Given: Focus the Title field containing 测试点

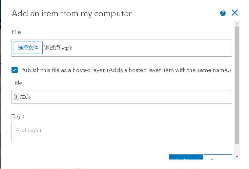Looking at the screenshot, I should (122, 97).
